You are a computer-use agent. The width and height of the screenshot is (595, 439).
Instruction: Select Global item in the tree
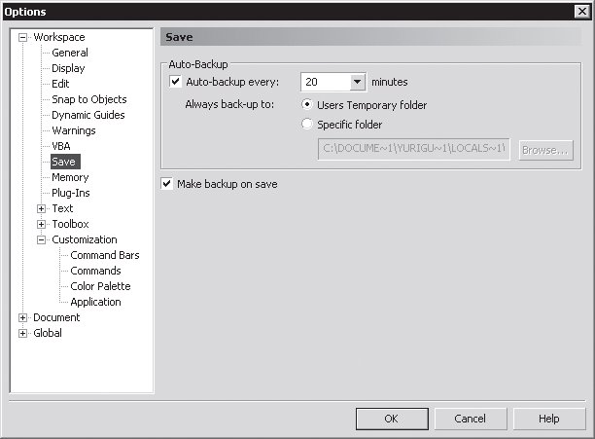[48, 333]
